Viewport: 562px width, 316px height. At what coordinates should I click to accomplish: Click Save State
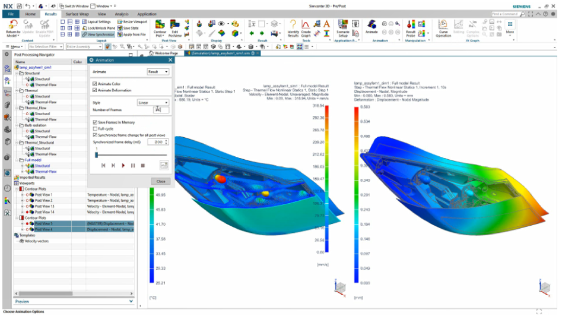point(128,28)
